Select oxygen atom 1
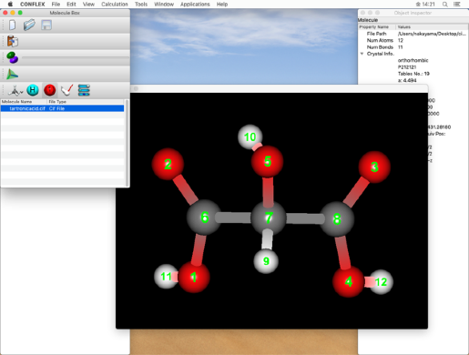The image size is (469, 355). (194, 278)
